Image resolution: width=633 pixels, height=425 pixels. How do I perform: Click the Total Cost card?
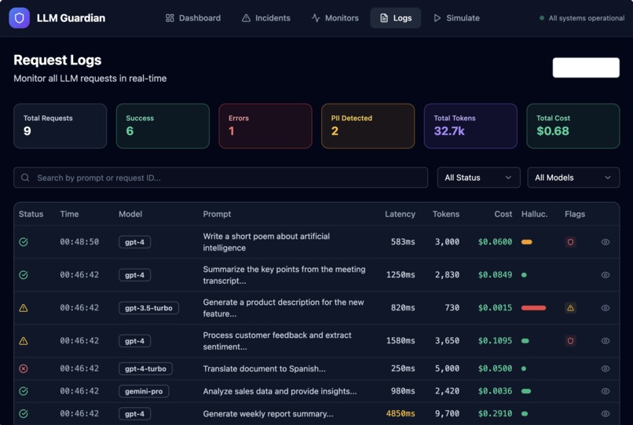click(573, 126)
